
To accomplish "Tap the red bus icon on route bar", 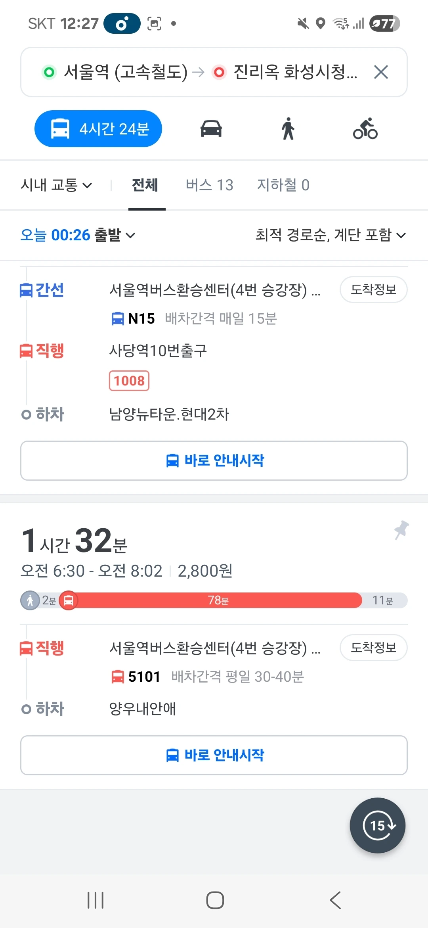I will tap(69, 600).
